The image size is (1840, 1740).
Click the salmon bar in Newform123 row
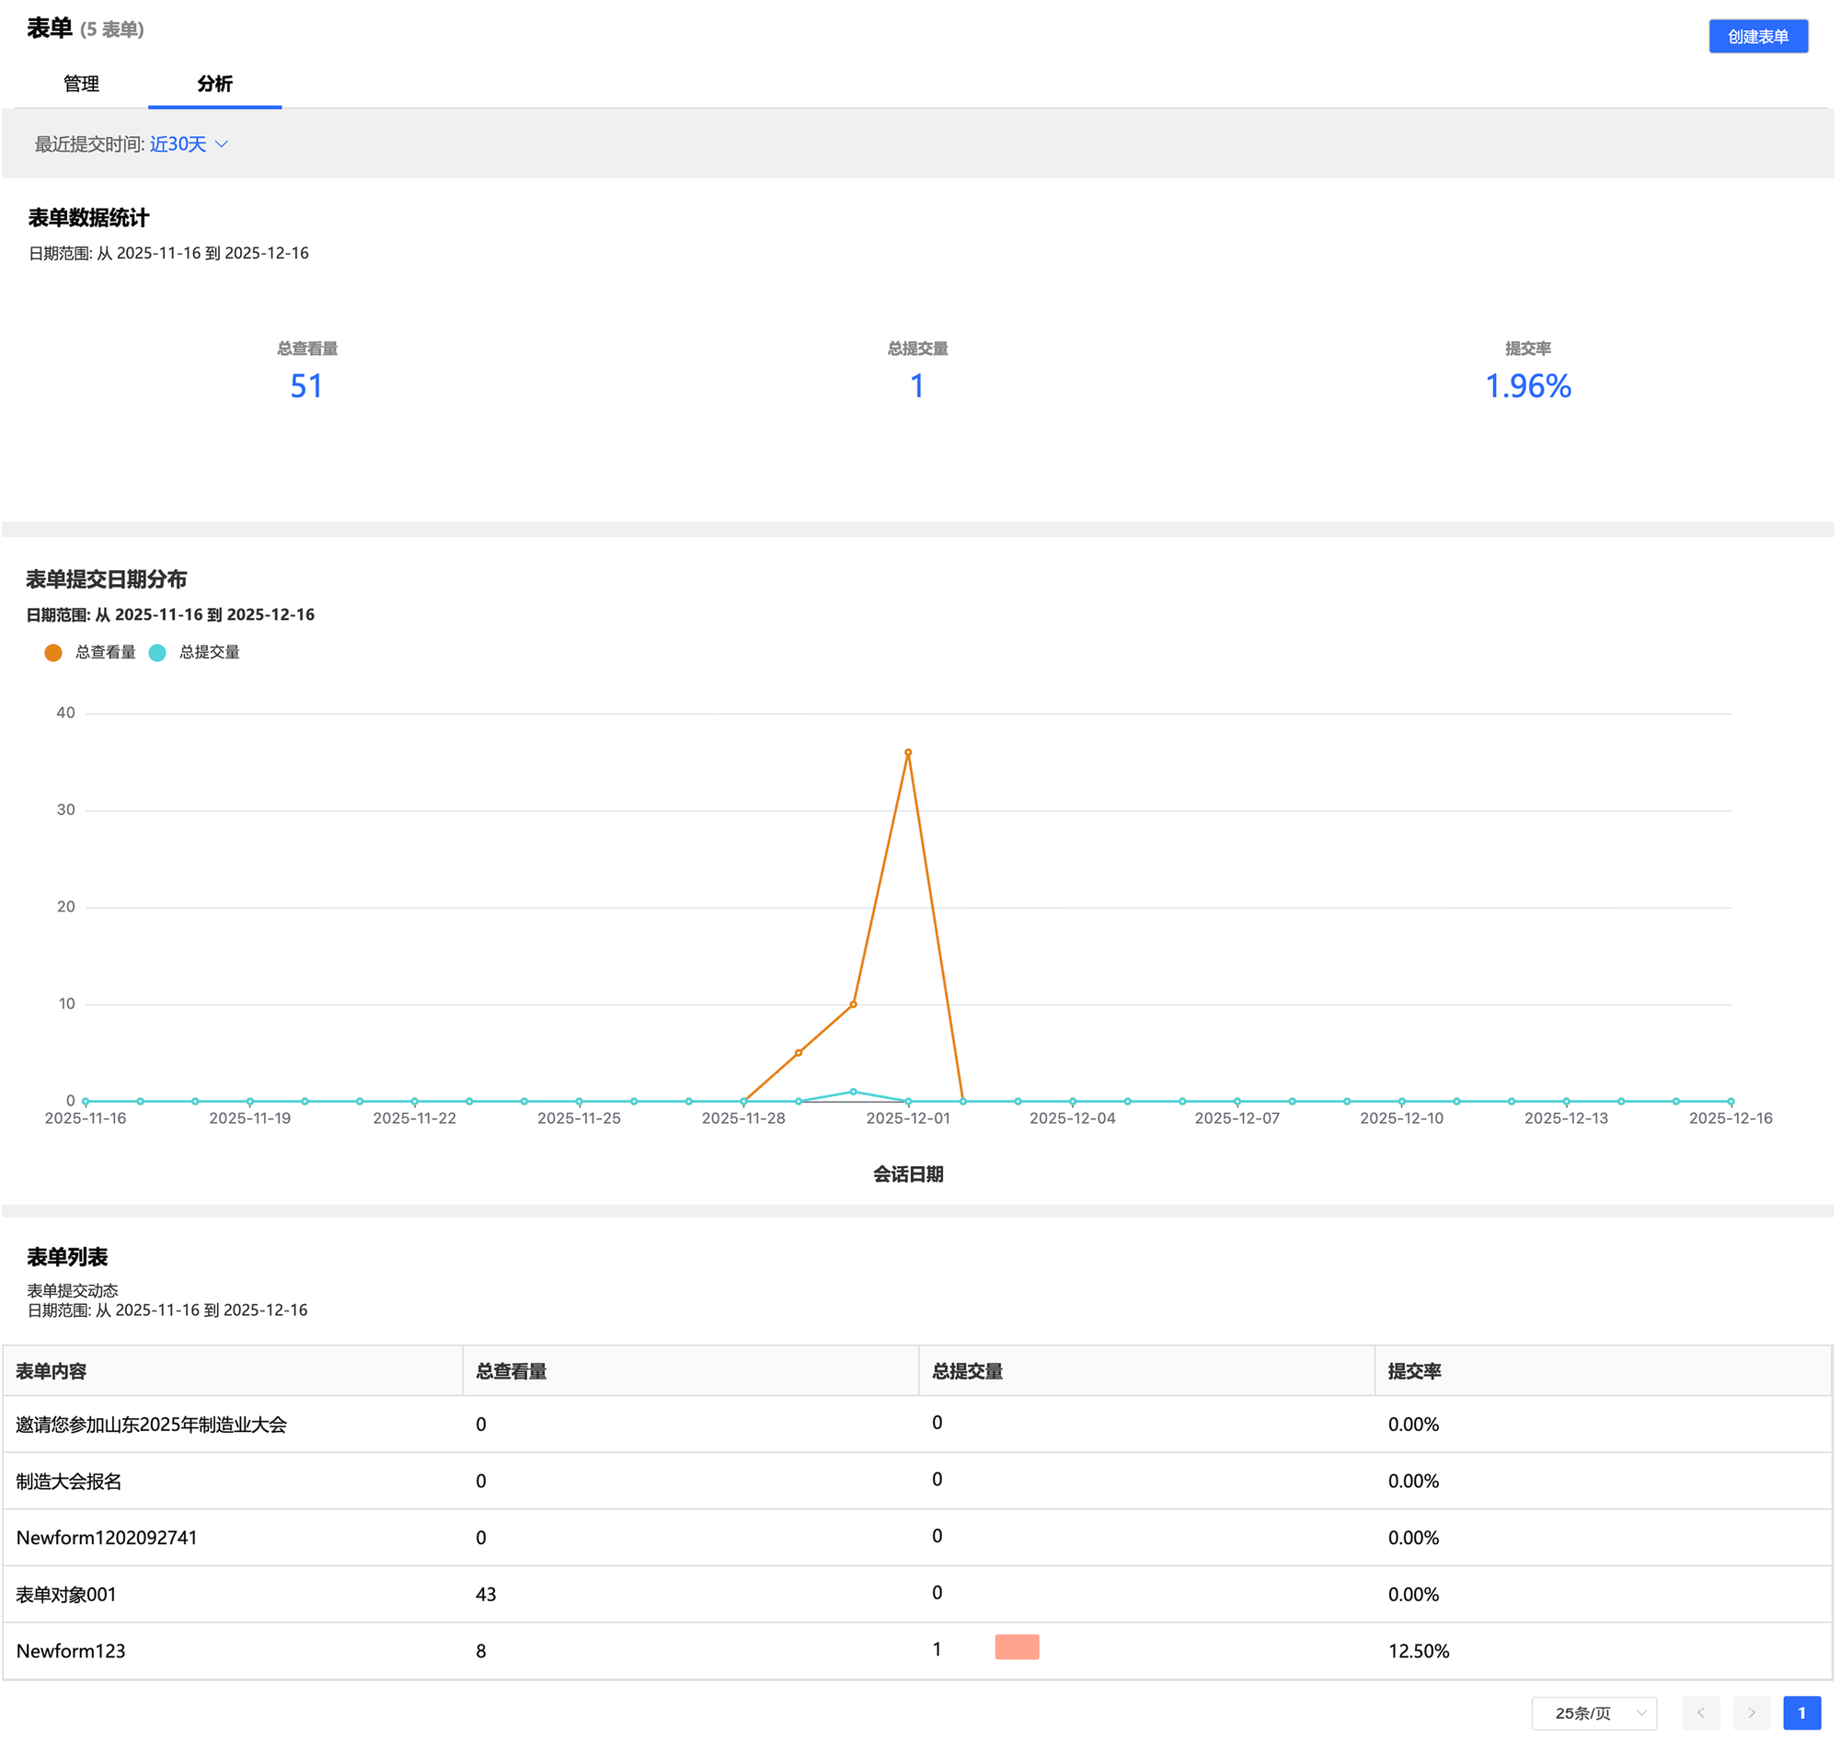(x=1016, y=1646)
